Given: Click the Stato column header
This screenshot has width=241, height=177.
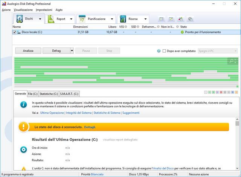Looking at the screenshot, I should coord(183,27).
